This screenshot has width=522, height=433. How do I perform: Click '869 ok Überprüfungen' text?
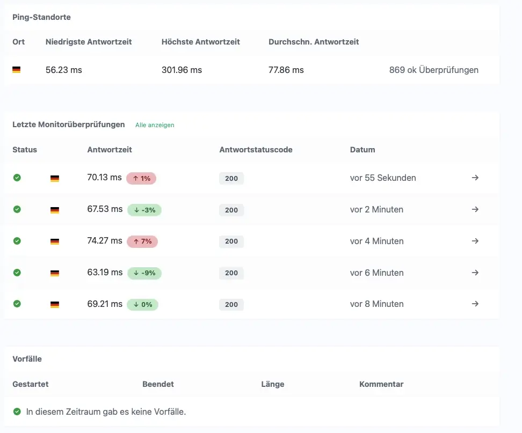pos(433,70)
